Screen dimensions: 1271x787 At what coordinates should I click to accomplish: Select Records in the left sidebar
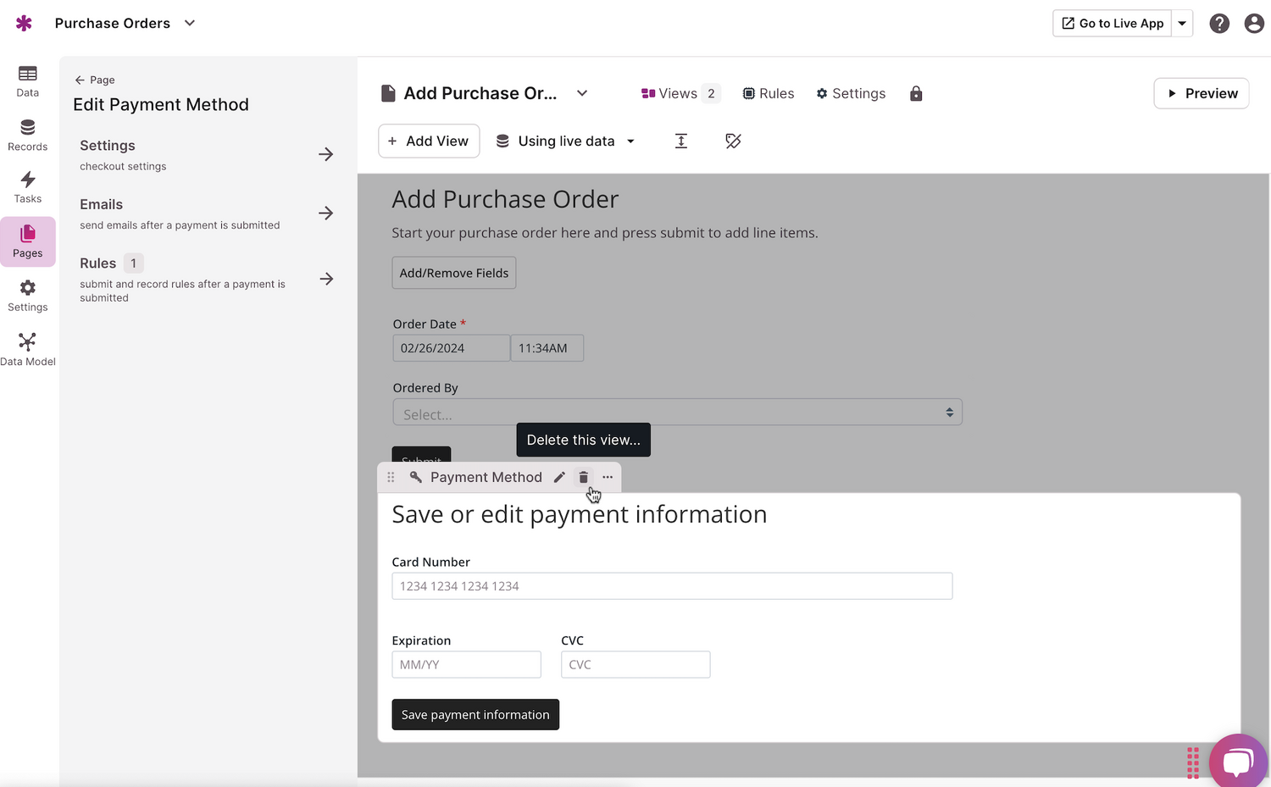click(27, 135)
